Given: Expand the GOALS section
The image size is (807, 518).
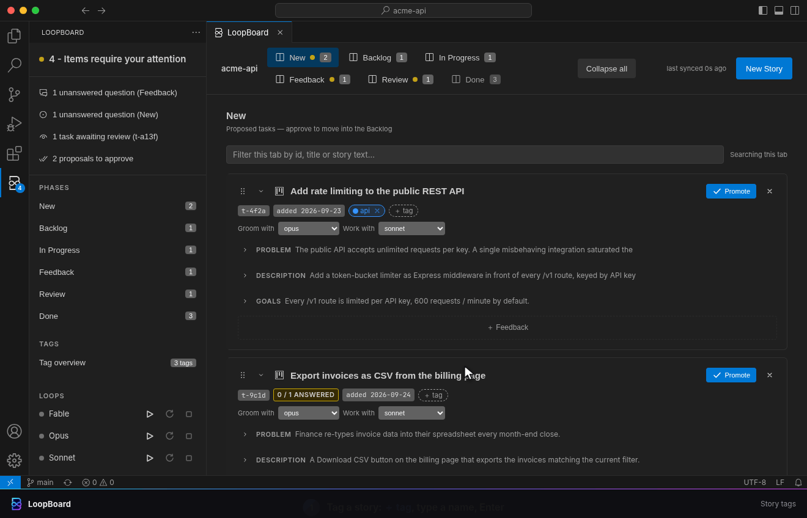Looking at the screenshot, I should [245, 301].
